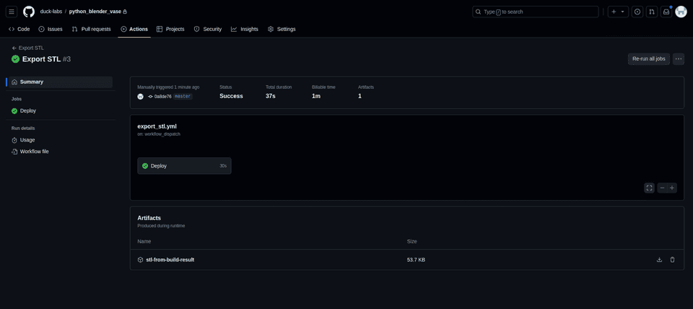Open the Settings tab
This screenshot has height=309, width=693.
coord(282,29)
